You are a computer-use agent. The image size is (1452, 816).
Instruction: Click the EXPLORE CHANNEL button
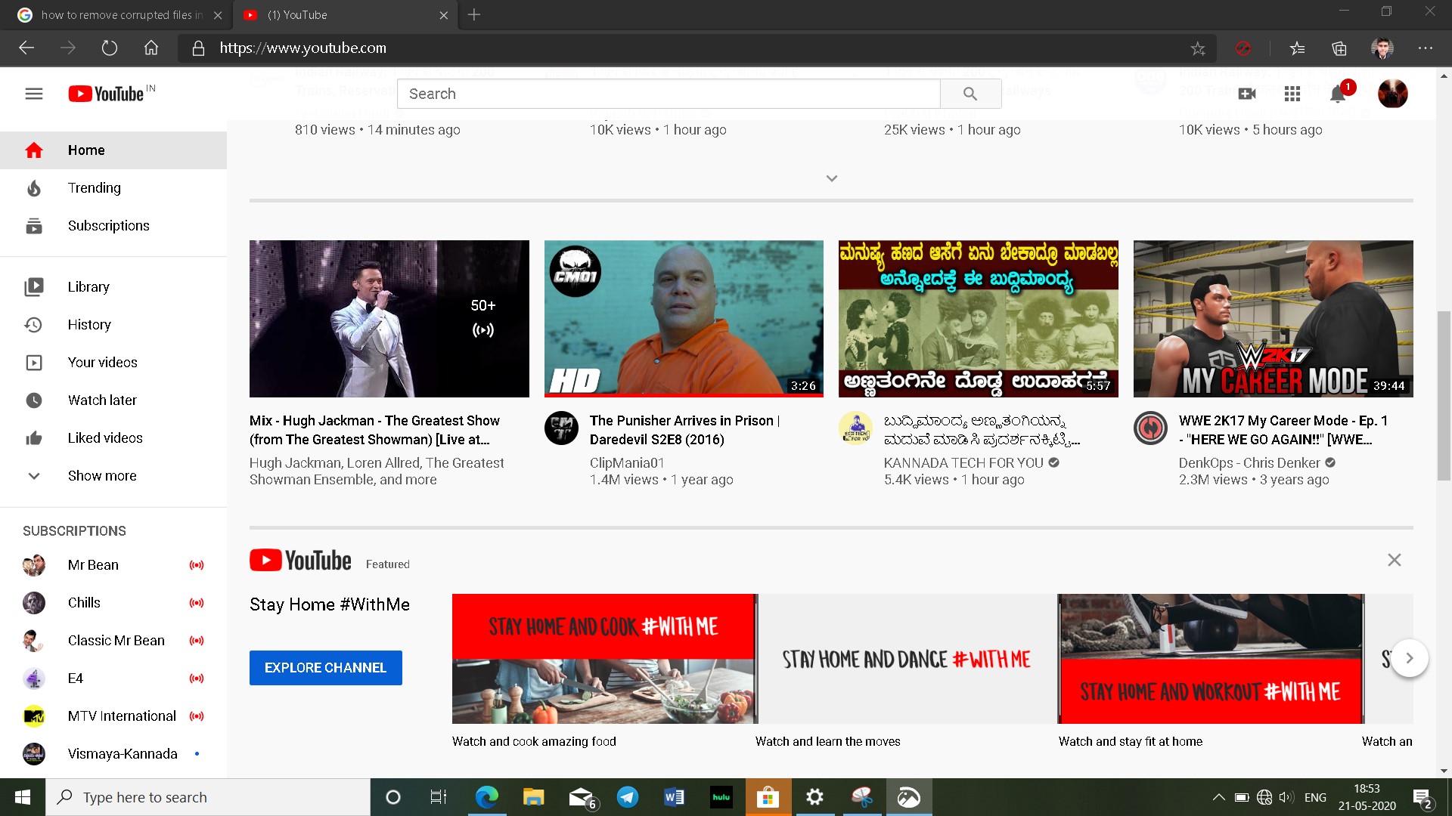point(326,668)
